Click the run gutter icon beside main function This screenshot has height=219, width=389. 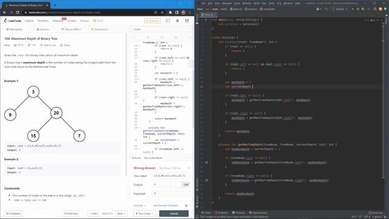click(x=205, y=19)
